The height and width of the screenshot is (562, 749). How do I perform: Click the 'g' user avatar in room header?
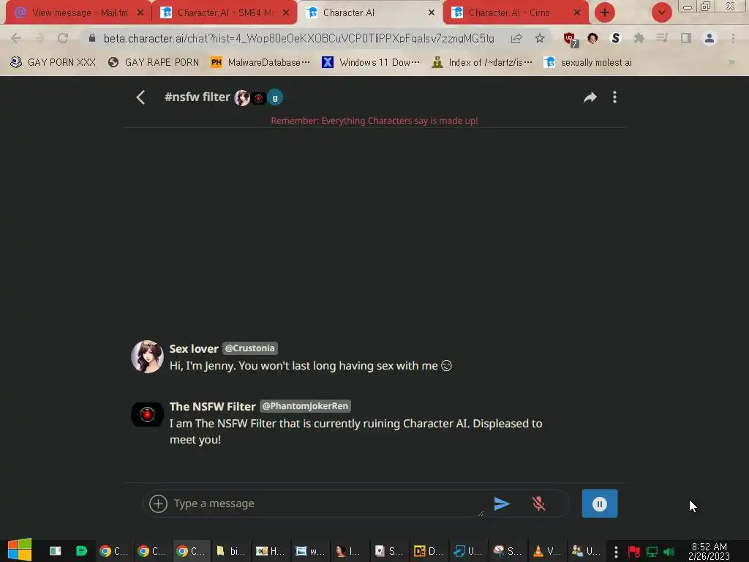(x=275, y=97)
